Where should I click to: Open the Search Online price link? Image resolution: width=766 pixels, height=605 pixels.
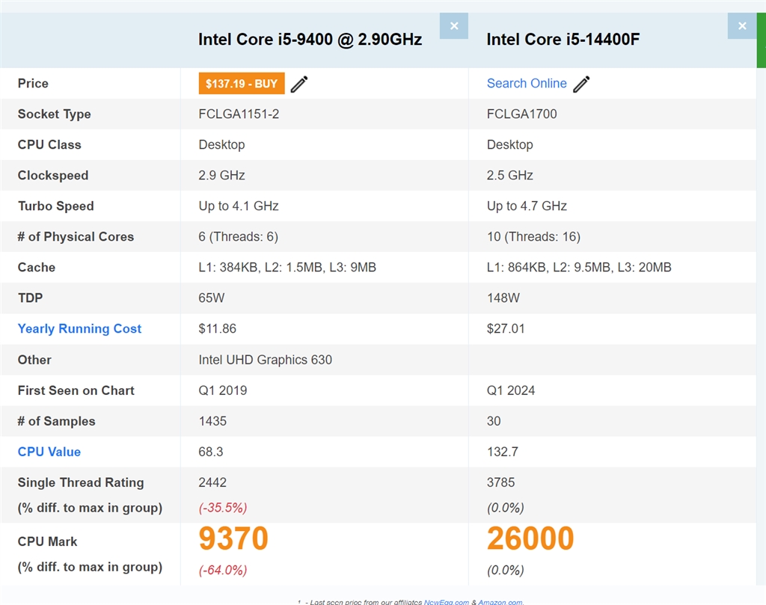point(527,84)
